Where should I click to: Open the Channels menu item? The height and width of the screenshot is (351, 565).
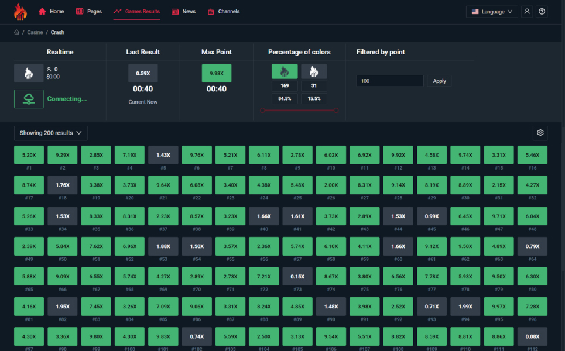(x=223, y=12)
